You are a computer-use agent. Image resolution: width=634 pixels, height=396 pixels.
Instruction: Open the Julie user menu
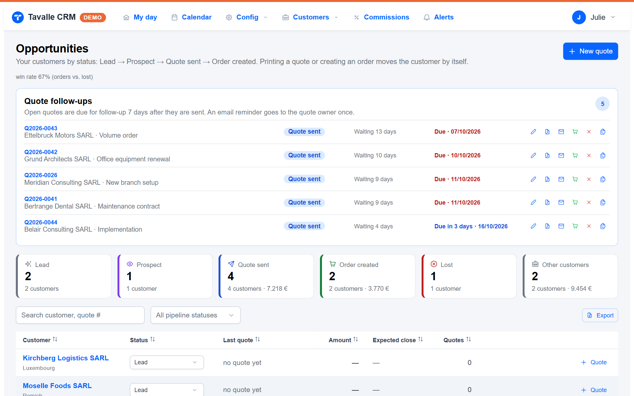(594, 17)
